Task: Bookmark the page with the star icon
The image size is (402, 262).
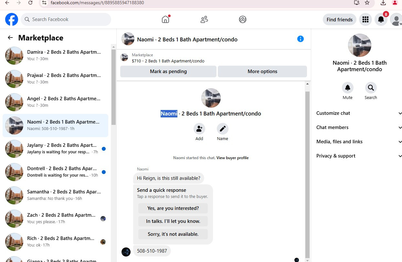Action: point(367,3)
